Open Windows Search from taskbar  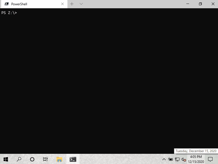pos(19,159)
